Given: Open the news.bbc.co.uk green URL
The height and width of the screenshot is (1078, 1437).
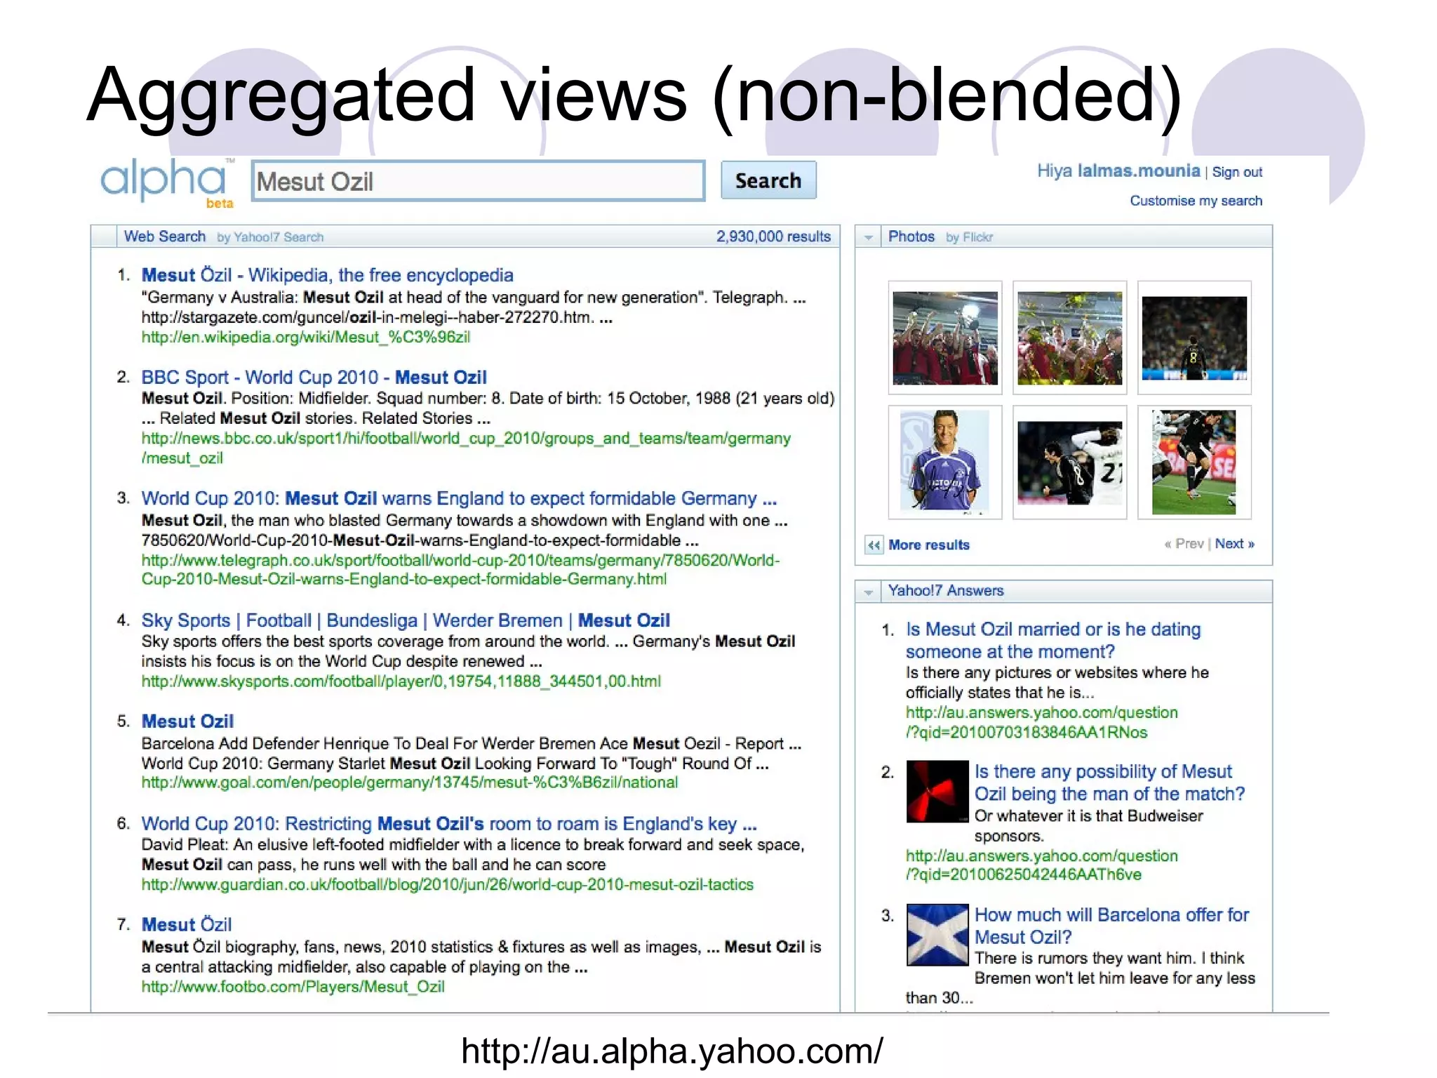Looking at the screenshot, I should click(x=465, y=448).
